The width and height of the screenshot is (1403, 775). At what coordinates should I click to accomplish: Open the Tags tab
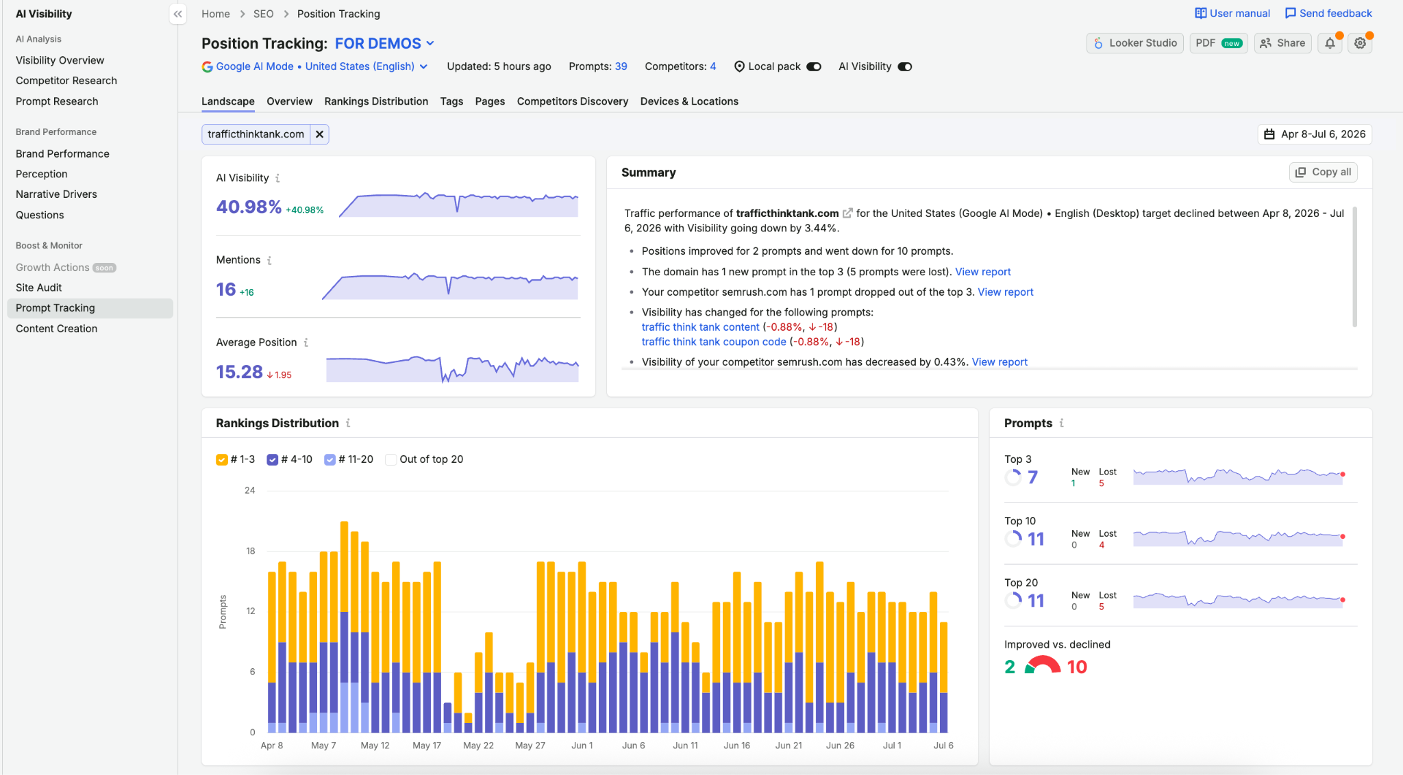(x=451, y=101)
